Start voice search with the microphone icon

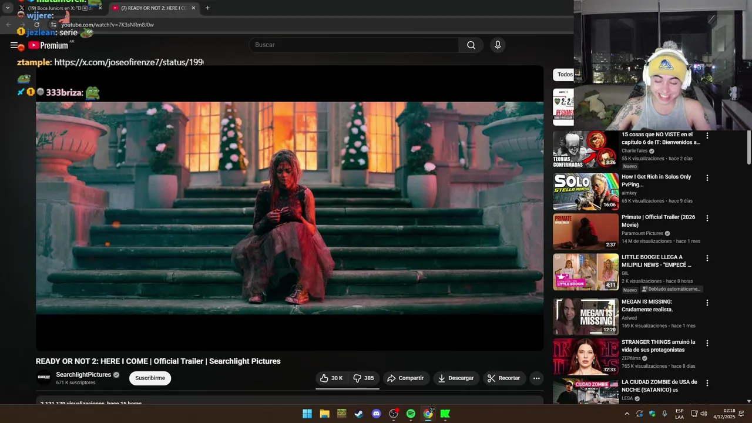(x=498, y=45)
